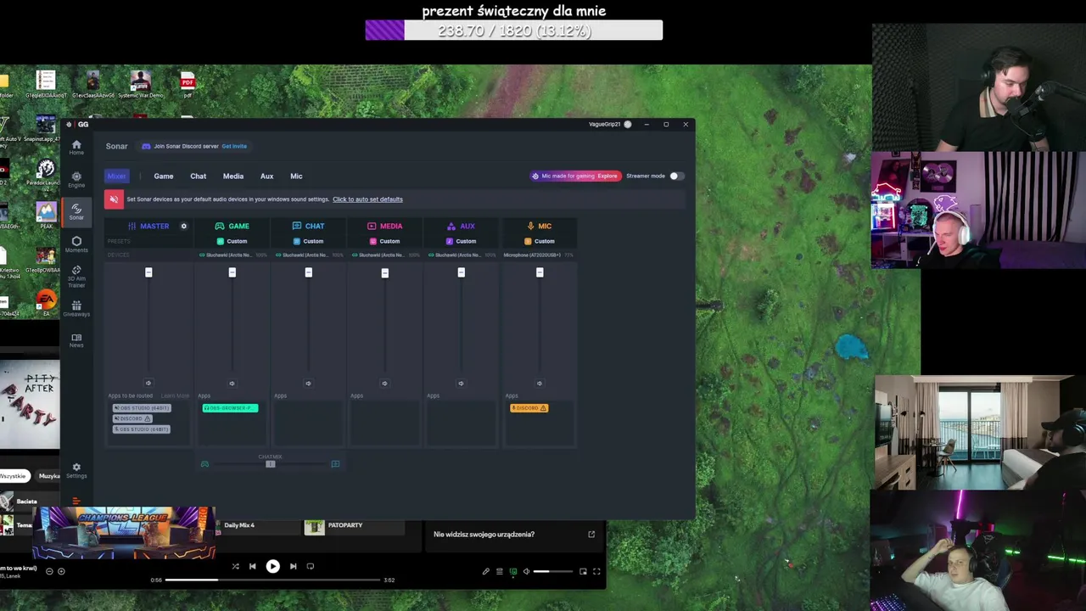1086x611 pixels.
Task: Toggle repeat in Spotify
Action: 311,566
